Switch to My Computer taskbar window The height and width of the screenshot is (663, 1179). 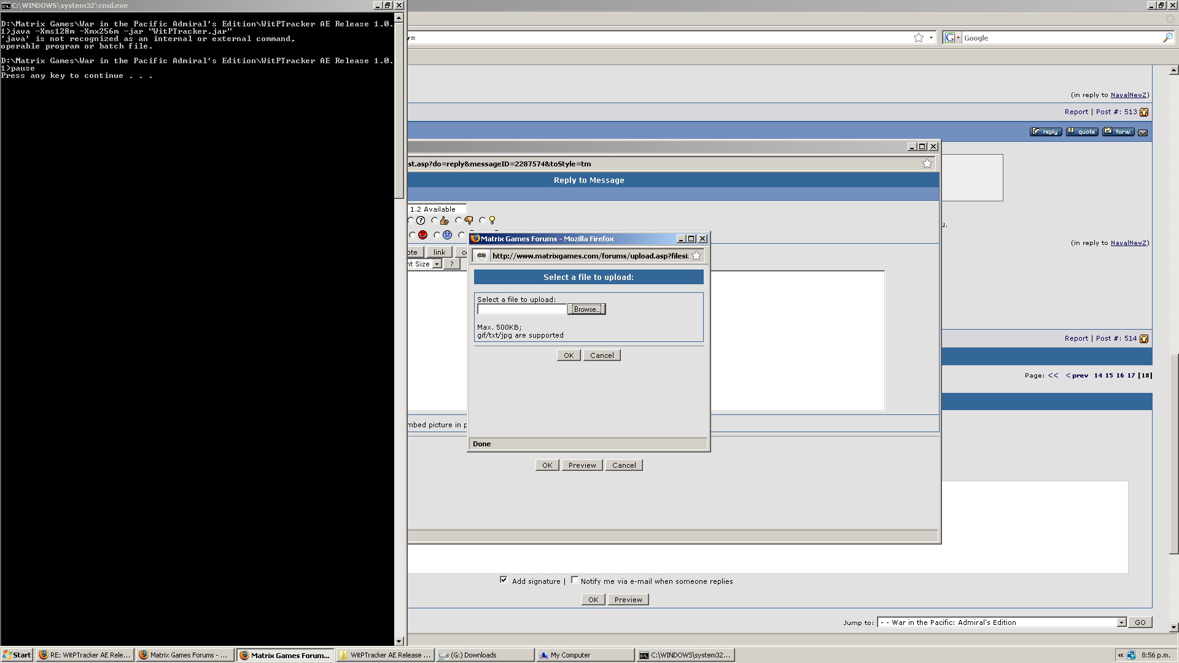tap(570, 655)
